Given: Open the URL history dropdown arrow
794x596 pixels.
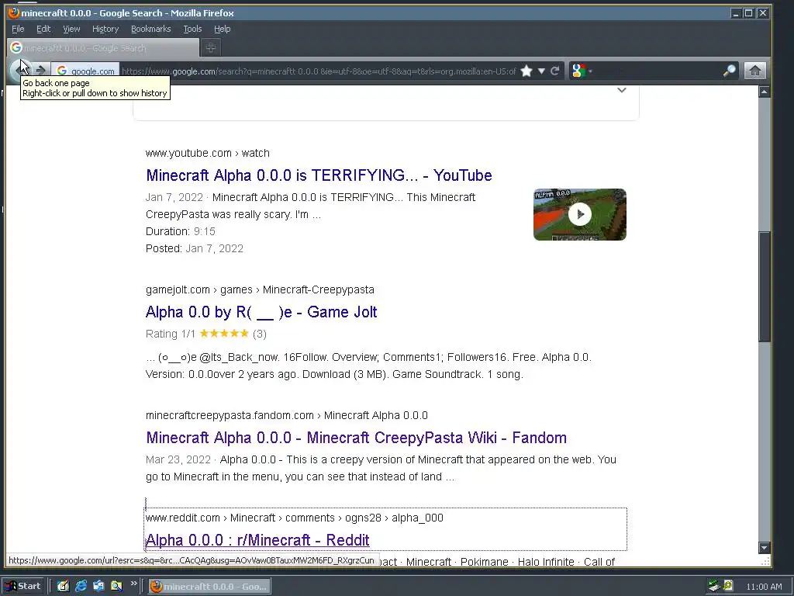Looking at the screenshot, I should pyautogui.click(x=541, y=71).
